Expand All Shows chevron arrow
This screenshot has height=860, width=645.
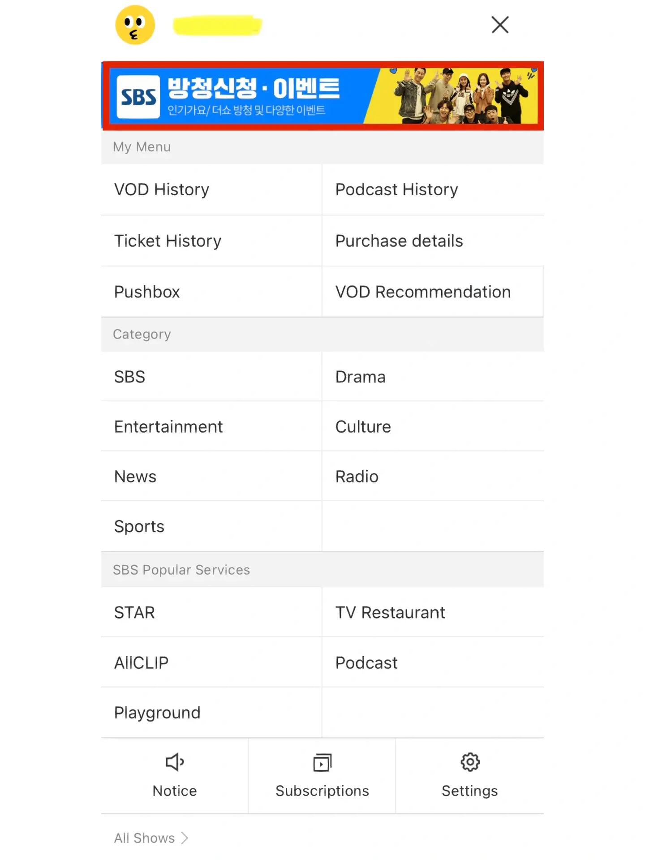(x=185, y=838)
